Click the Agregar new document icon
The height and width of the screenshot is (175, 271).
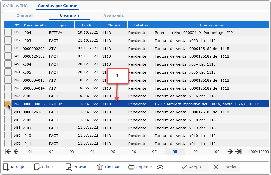(6, 167)
